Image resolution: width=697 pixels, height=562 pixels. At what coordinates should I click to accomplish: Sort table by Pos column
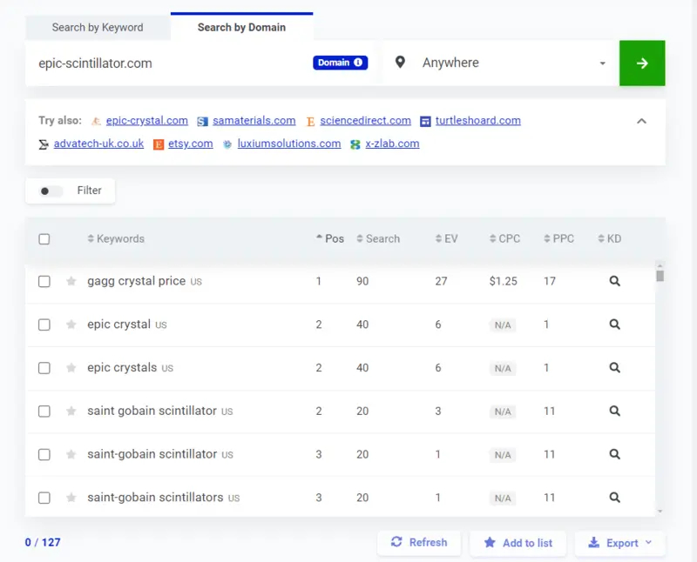[x=330, y=239]
